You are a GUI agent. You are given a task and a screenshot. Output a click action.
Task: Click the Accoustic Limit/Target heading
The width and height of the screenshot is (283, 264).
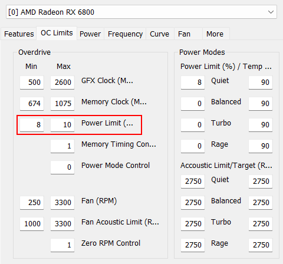[226, 166]
